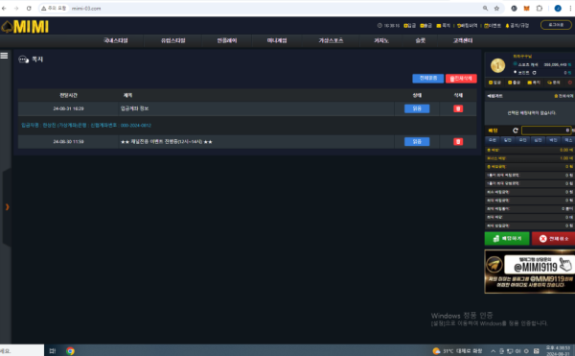Click the gold level coin icon in user panel
The height and width of the screenshot is (356, 575).
(497, 65)
